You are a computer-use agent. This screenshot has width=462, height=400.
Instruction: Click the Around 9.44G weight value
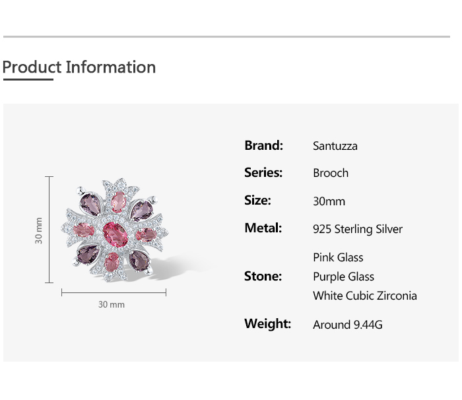pos(347,324)
